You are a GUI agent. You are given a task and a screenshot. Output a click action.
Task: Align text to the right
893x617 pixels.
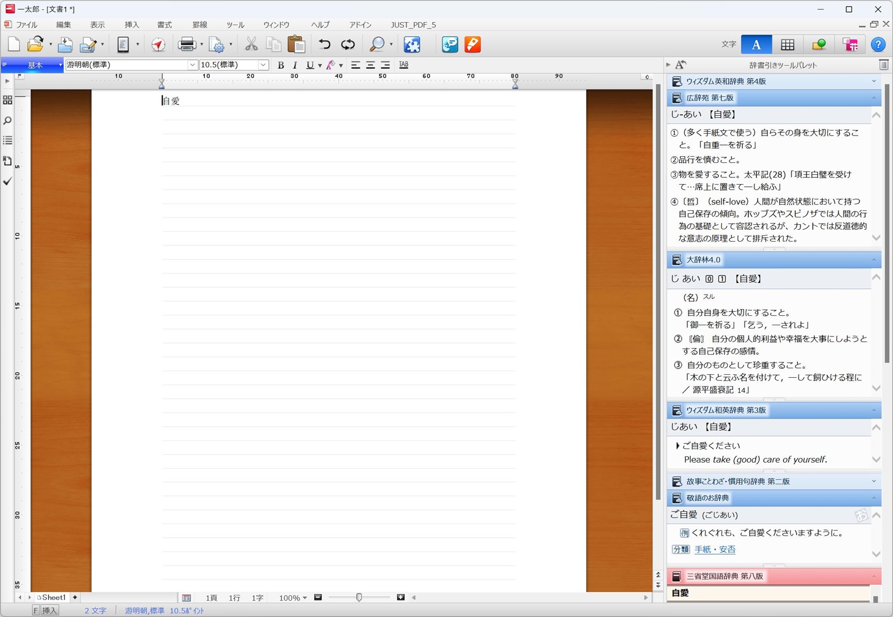click(x=385, y=65)
